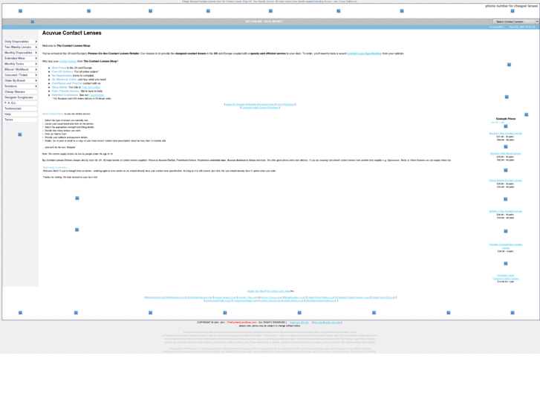Expand the Monthly Torics menu
This screenshot has width=540, height=405.
click(x=20, y=64)
